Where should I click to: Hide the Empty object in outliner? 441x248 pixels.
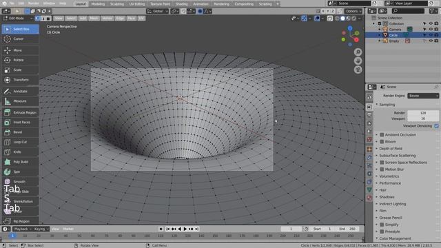point(431,41)
